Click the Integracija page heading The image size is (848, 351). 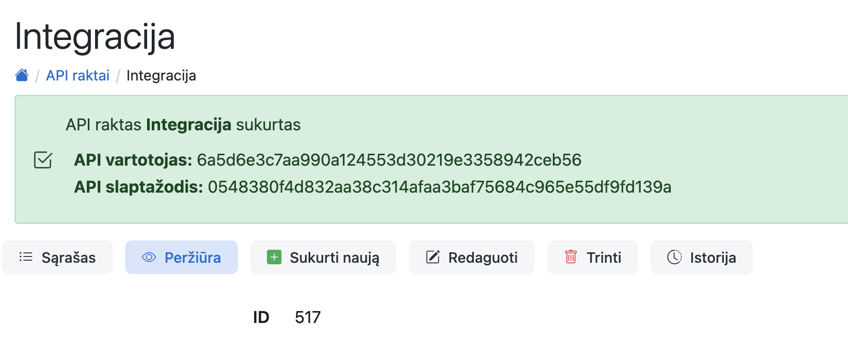pyautogui.click(x=95, y=37)
